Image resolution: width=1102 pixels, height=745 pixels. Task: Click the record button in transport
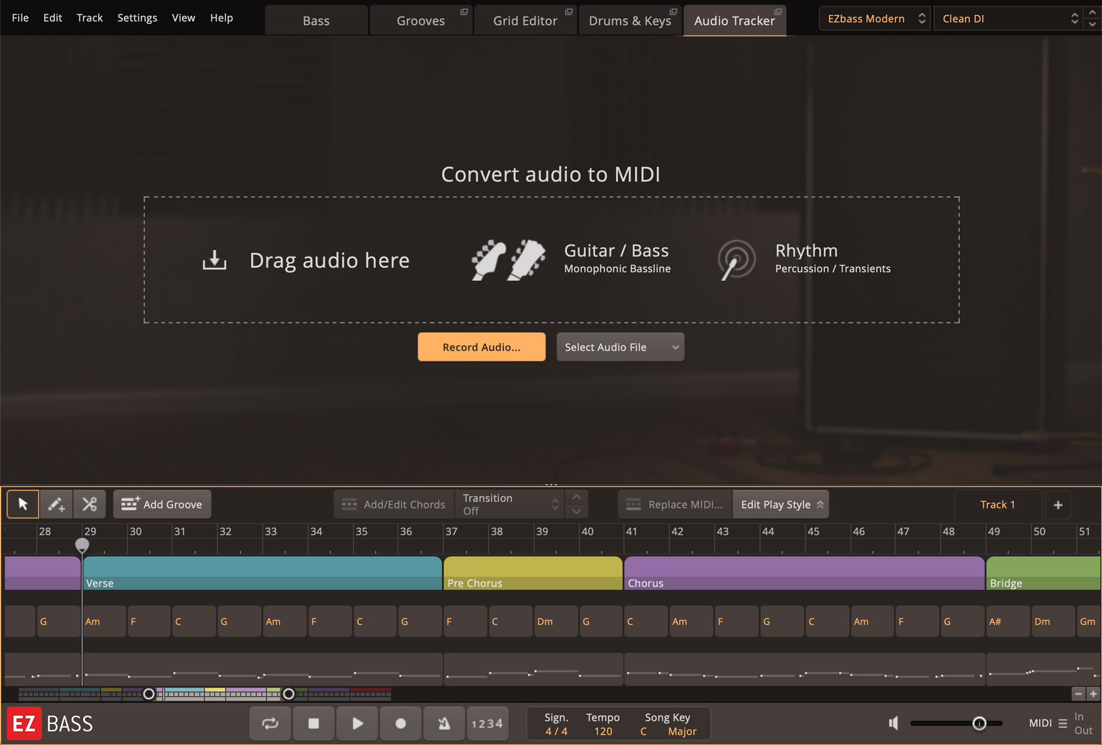click(x=401, y=724)
